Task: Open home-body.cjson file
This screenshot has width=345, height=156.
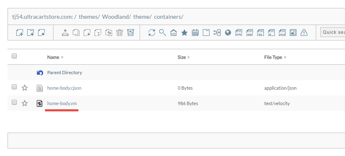Action: [64, 88]
